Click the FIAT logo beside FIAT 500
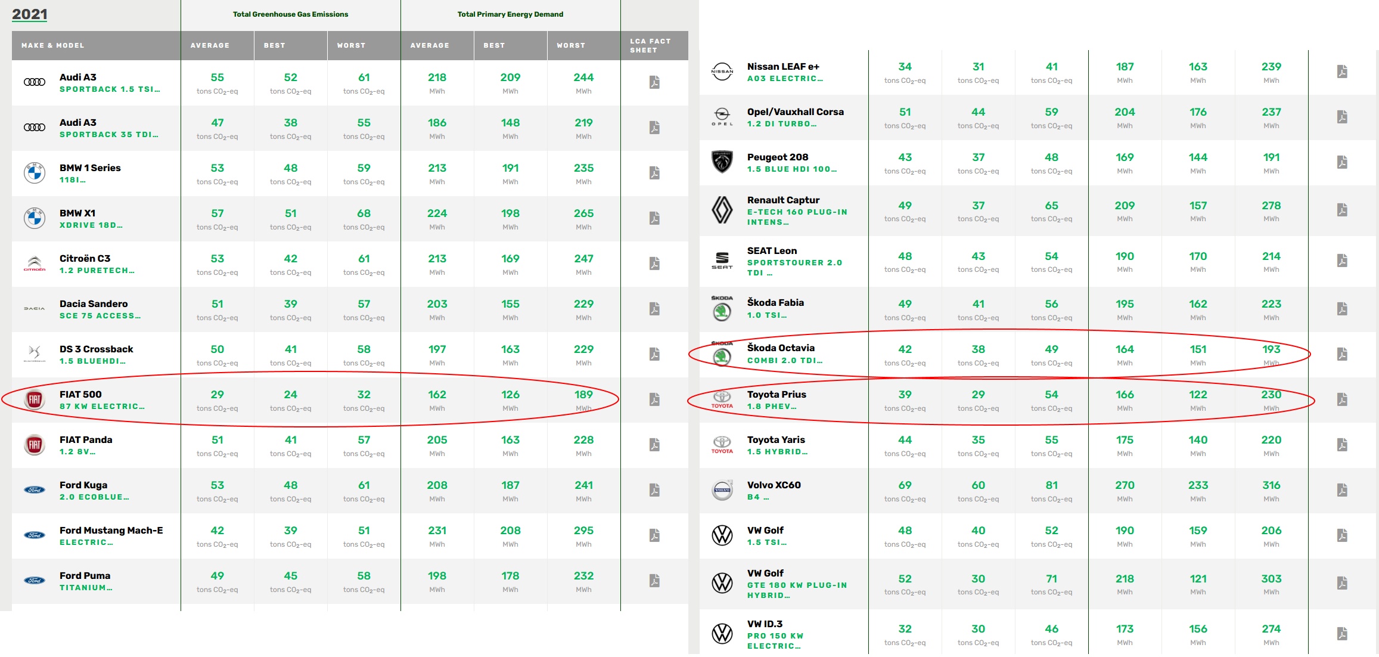Image resolution: width=1379 pixels, height=657 pixels. [x=35, y=399]
